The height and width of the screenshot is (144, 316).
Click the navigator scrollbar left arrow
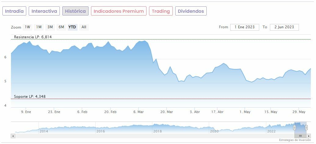(13, 136)
